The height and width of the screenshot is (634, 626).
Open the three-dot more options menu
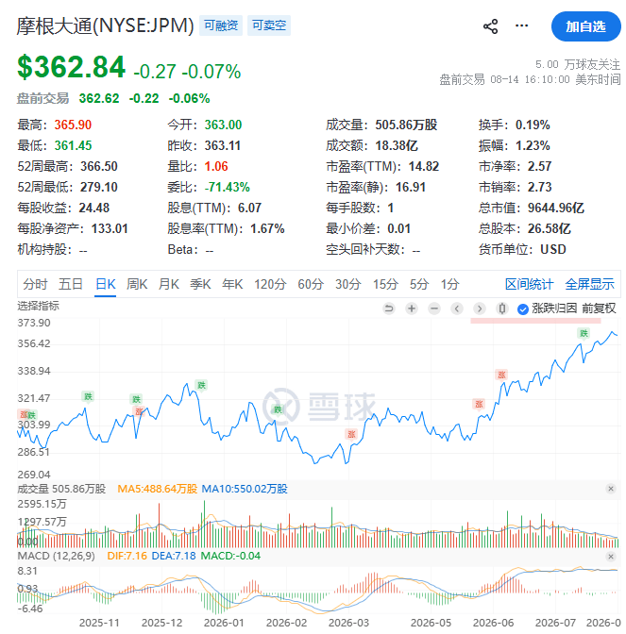click(x=521, y=25)
